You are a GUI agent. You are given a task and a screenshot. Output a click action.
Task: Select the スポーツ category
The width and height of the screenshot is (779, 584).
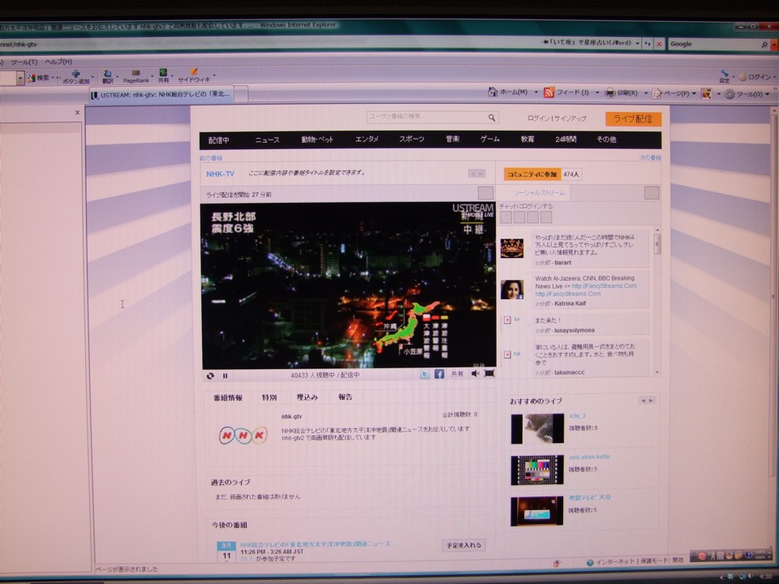click(412, 139)
